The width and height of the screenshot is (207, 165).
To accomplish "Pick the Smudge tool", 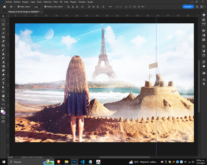I will pos(3,71).
